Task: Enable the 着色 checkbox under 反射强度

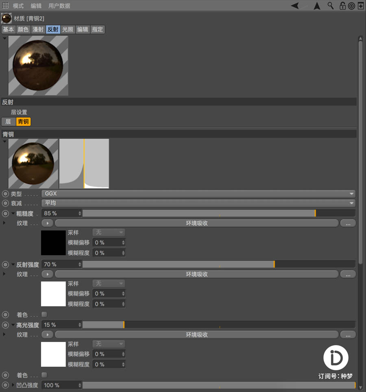Action: coord(44,314)
